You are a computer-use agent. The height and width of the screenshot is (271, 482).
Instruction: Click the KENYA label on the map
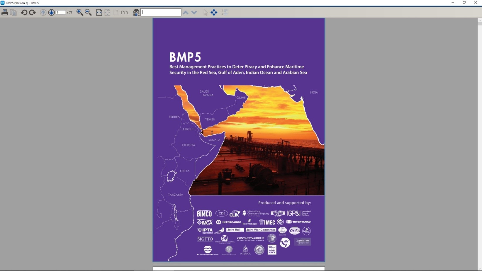coord(185,171)
